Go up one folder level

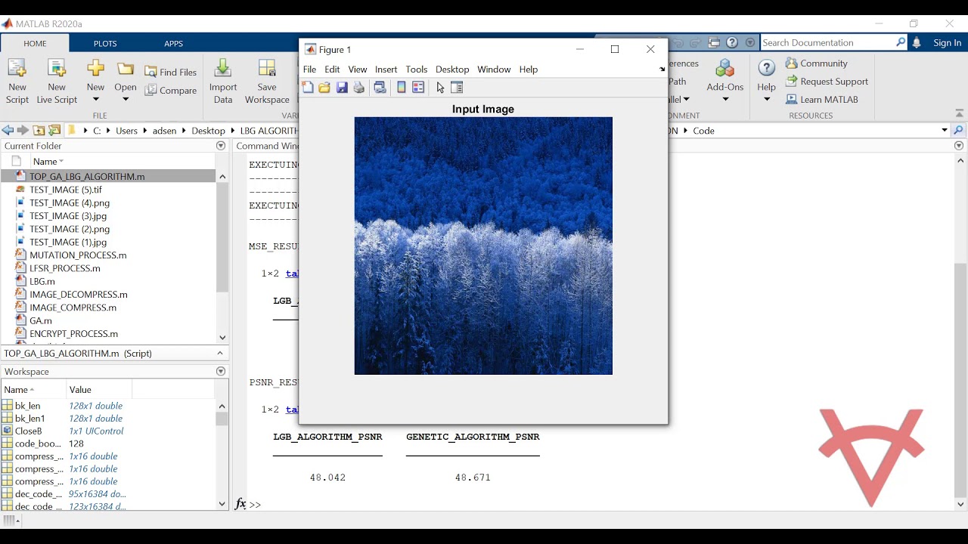click(x=39, y=130)
